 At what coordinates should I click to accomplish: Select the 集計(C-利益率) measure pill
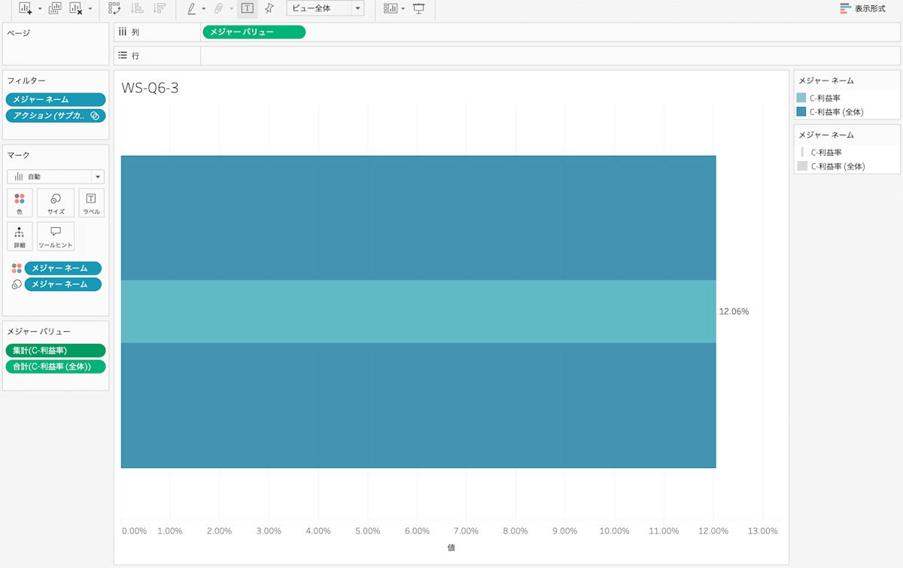pos(56,351)
